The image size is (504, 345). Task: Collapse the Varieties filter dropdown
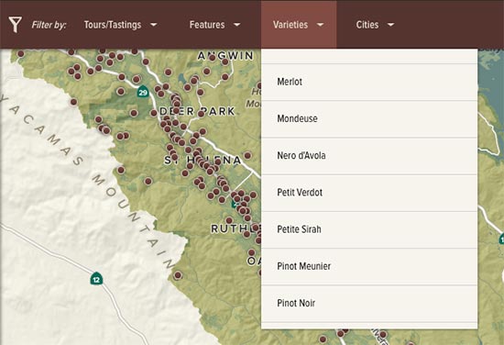pos(299,25)
